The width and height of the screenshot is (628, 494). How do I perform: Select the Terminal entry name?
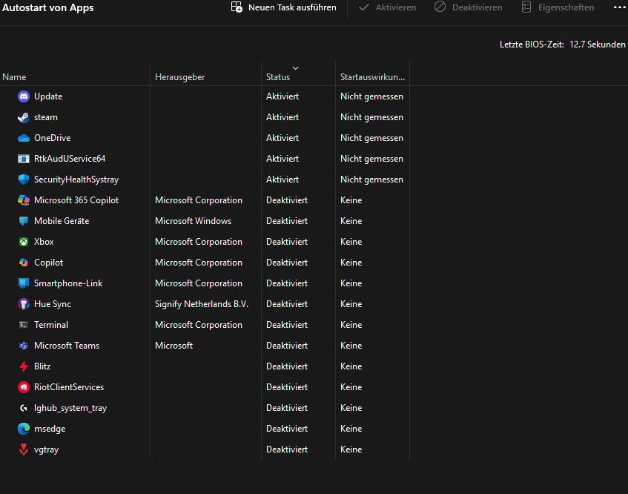[x=51, y=325]
